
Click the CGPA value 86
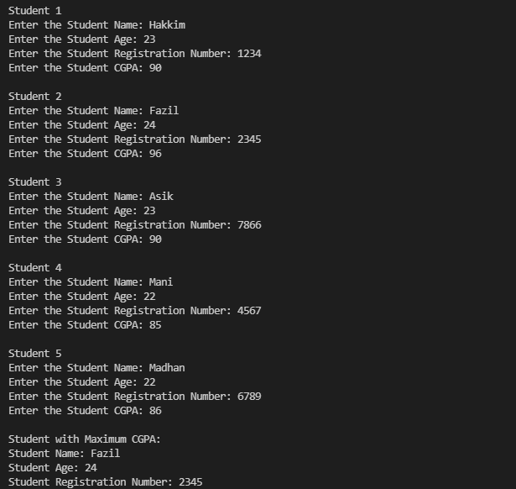click(x=155, y=411)
